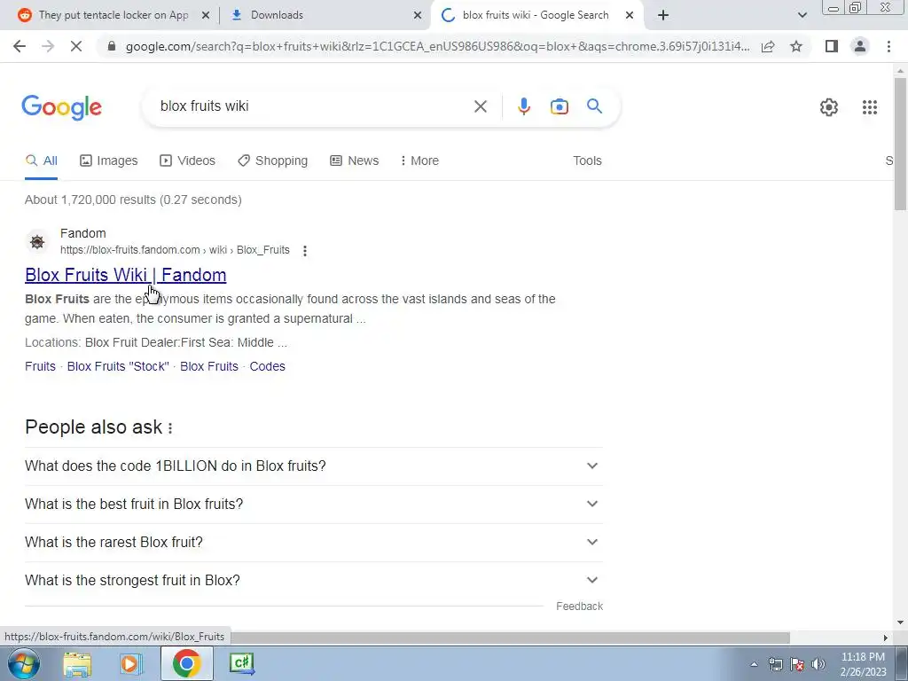
Task: Open C# application in taskbar
Action: tap(241, 663)
